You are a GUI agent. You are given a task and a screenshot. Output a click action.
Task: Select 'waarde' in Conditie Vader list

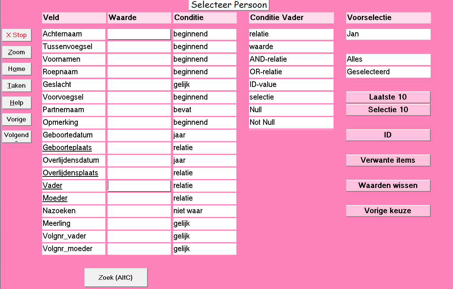tap(291, 47)
